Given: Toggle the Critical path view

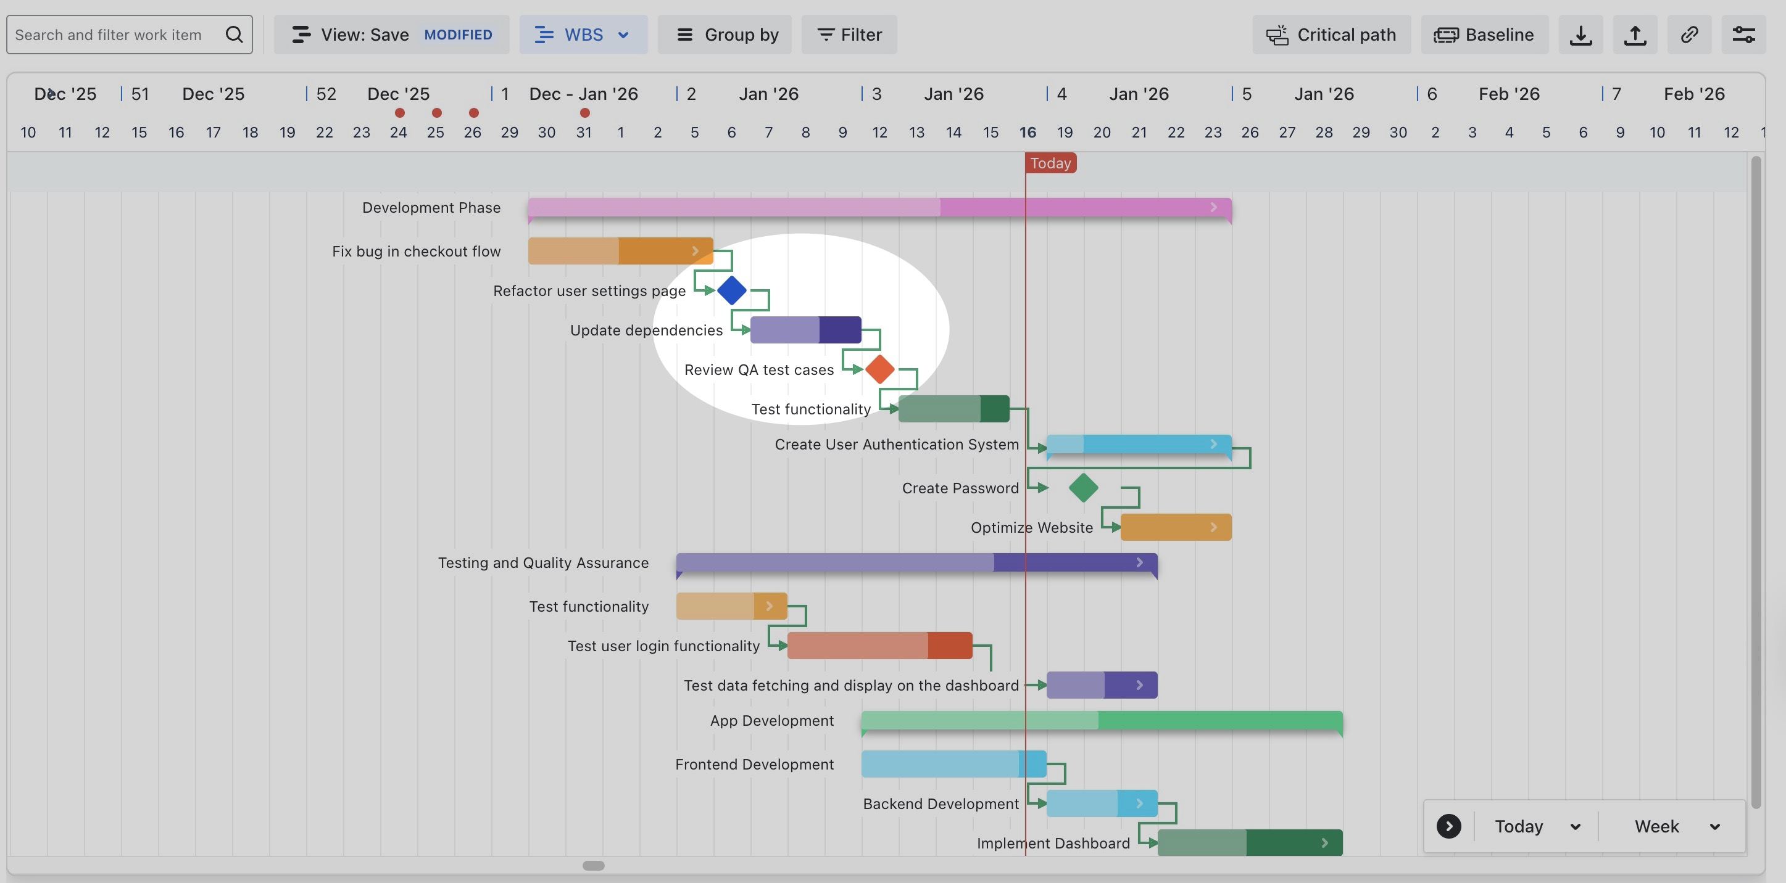Looking at the screenshot, I should 1331,35.
